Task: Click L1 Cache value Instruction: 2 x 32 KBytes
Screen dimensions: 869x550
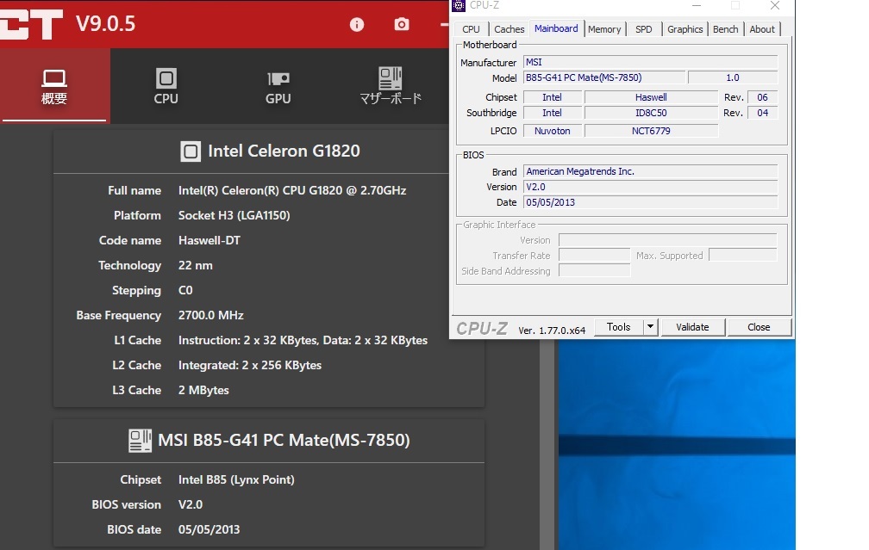Action: pos(303,340)
